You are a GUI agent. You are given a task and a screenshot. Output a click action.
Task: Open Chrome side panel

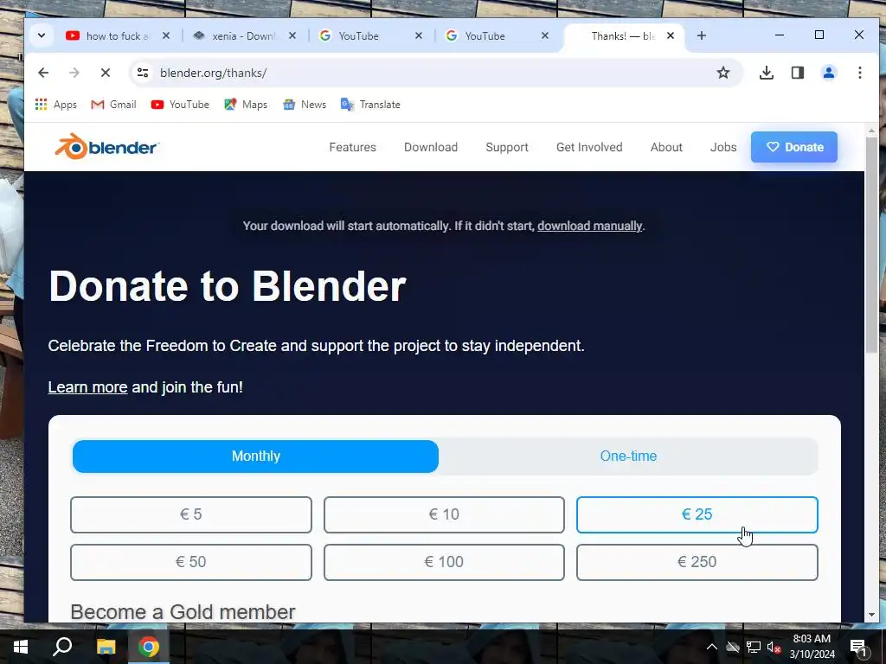point(797,73)
